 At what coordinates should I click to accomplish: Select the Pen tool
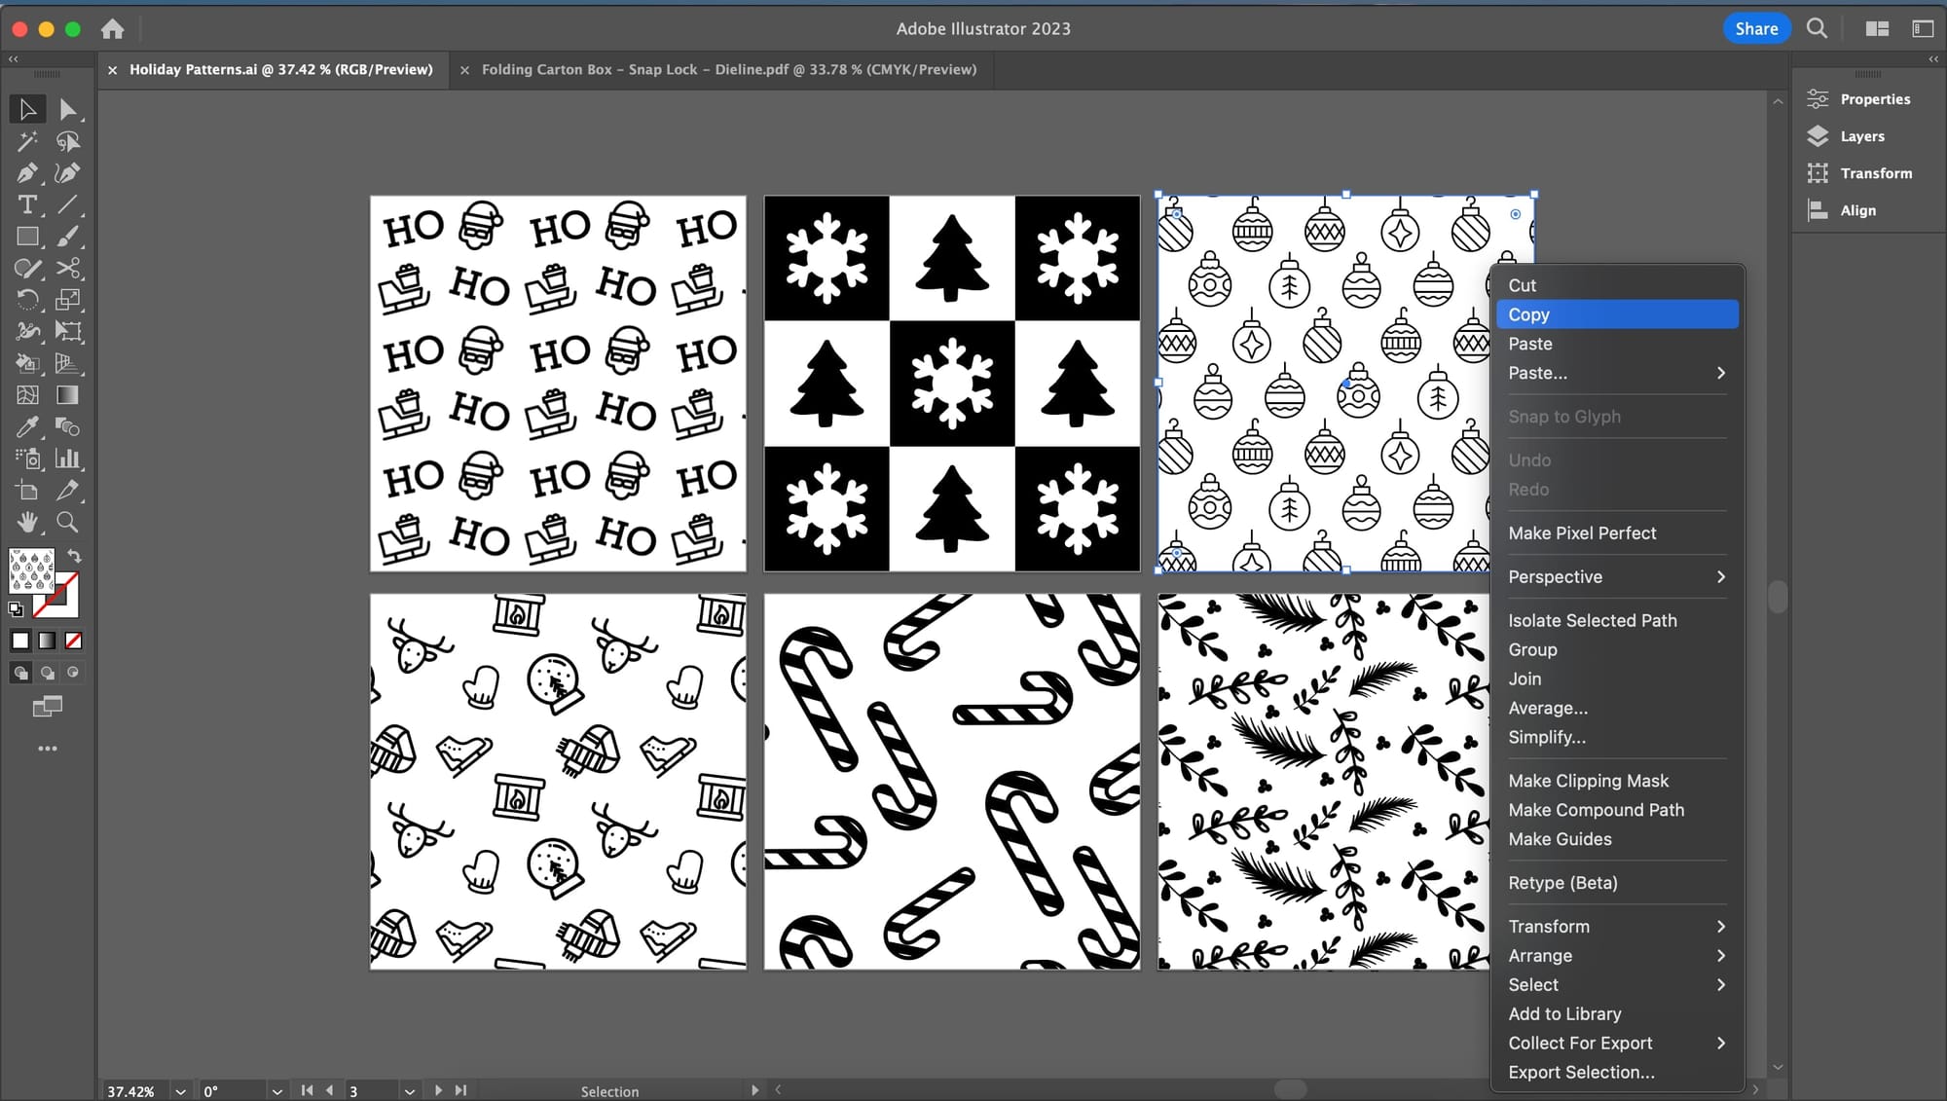pos(27,173)
